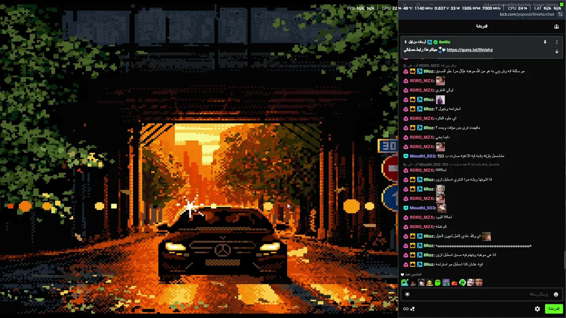Open Chrome site settings icon beside the URL
The image size is (566, 318).
[560, 14]
